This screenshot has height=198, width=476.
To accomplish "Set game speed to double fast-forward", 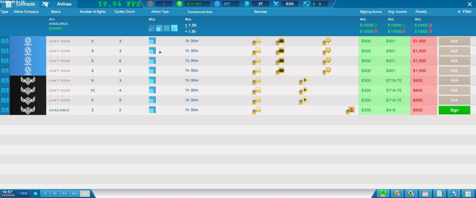I will click(55, 194).
